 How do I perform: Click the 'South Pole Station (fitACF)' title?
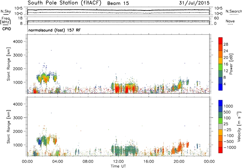(x=64, y=3)
